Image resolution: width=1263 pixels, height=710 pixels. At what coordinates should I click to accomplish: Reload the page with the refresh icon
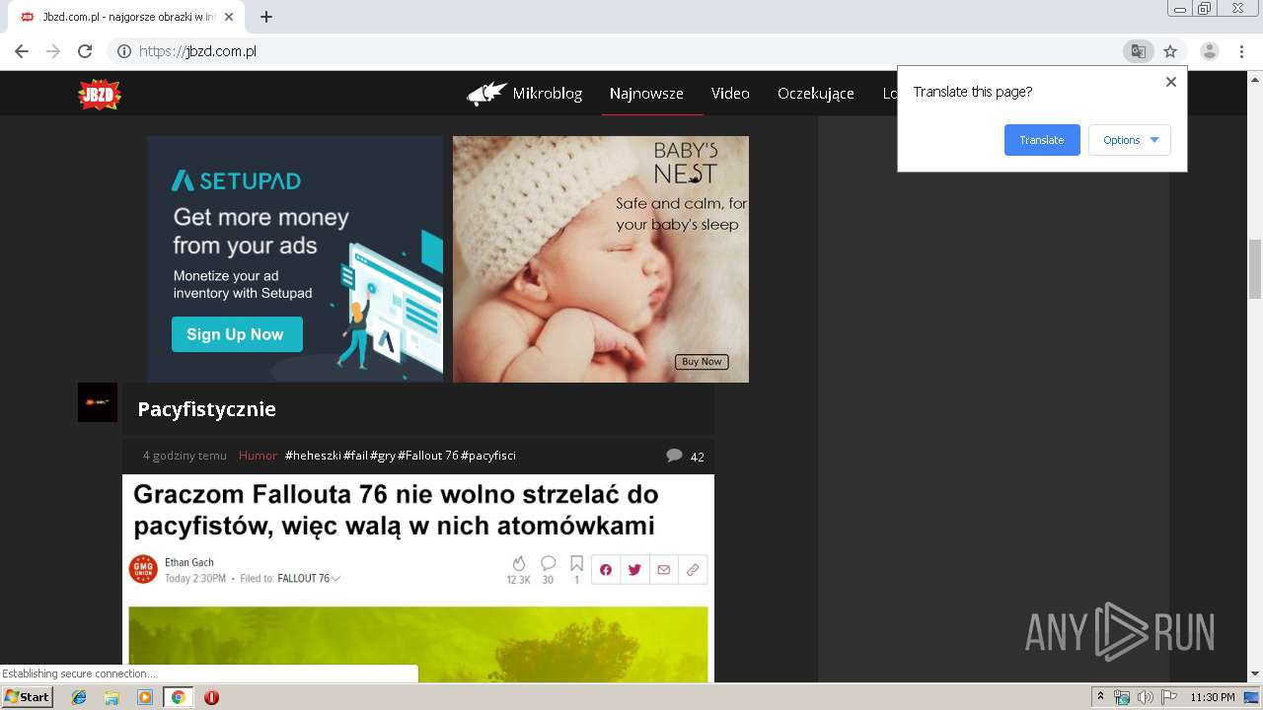[85, 51]
